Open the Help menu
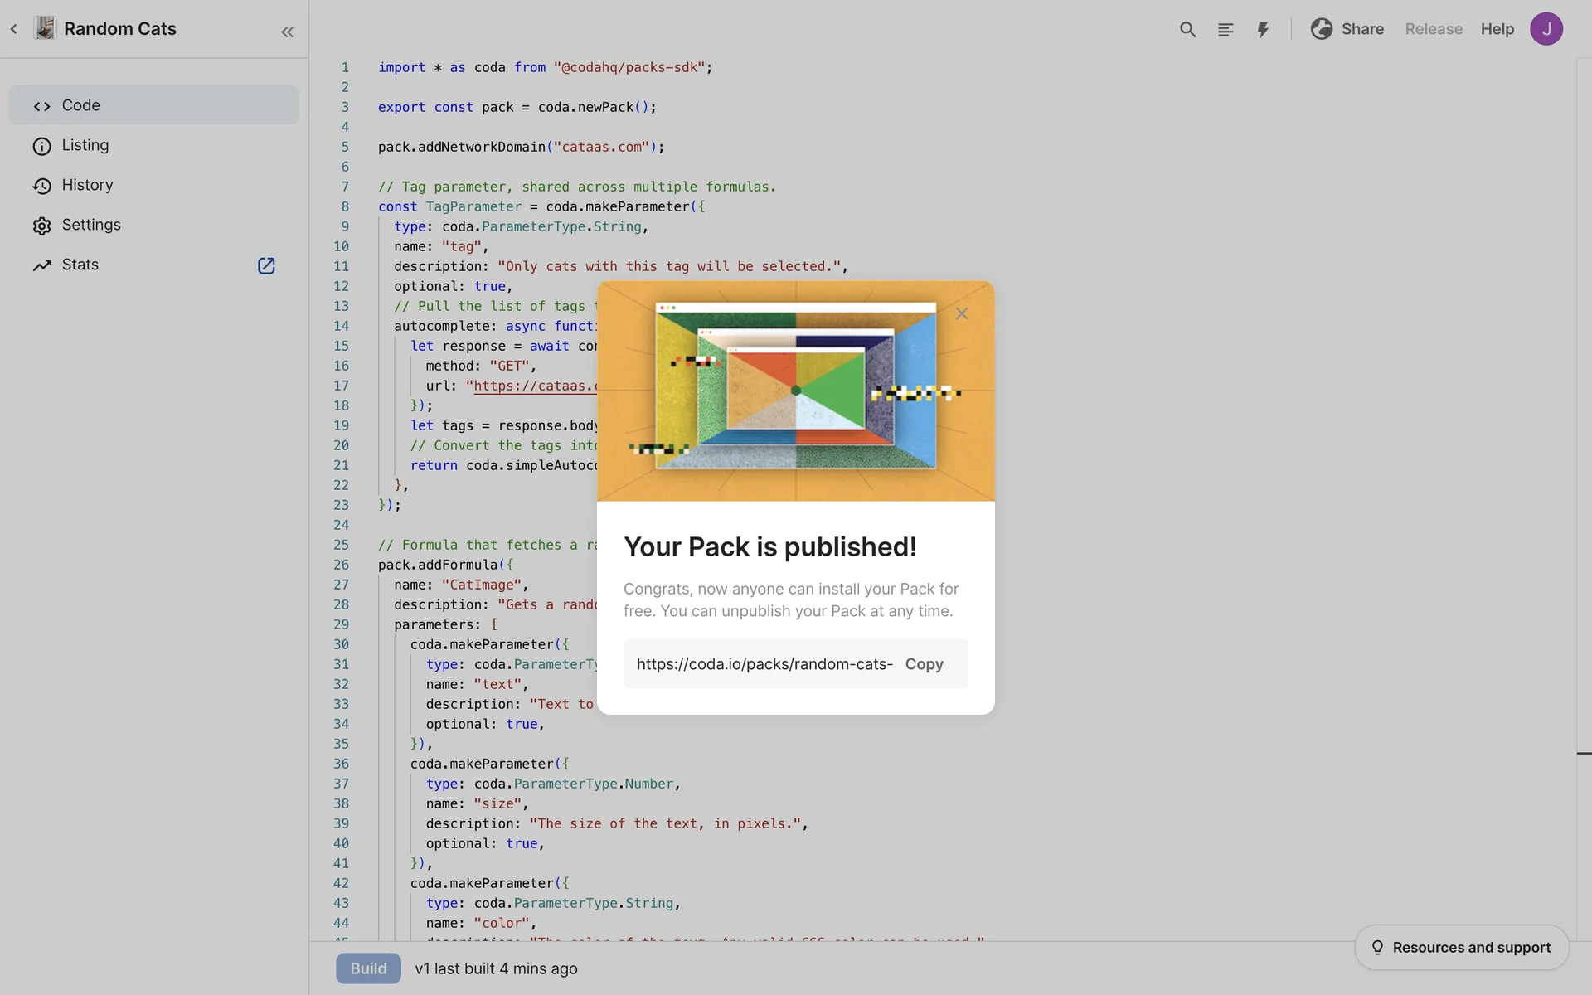This screenshot has height=995, width=1592. coord(1497,29)
